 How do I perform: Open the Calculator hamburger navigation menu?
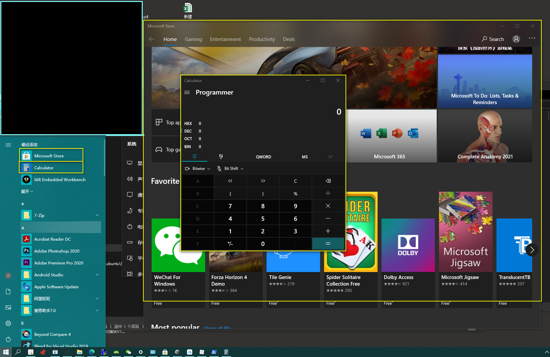pyautogui.click(x=187, y=93)
